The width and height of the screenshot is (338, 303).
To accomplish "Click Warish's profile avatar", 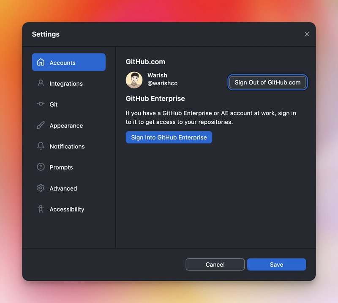I will pyautogui.click(x=134, y=80).
